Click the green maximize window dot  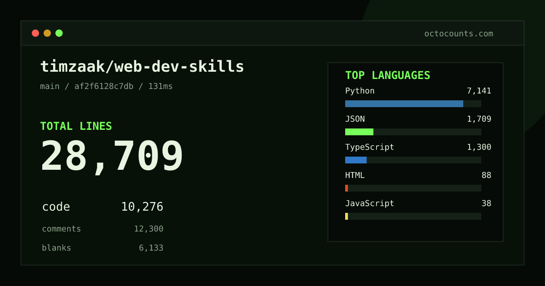point(59,33)
